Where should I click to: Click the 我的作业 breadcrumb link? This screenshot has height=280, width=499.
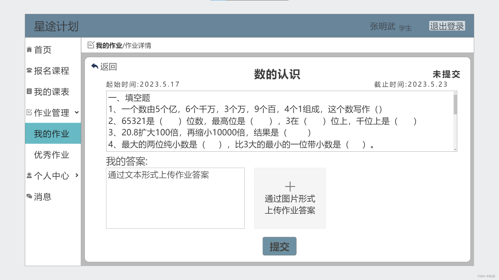click(x=109, y=46)
